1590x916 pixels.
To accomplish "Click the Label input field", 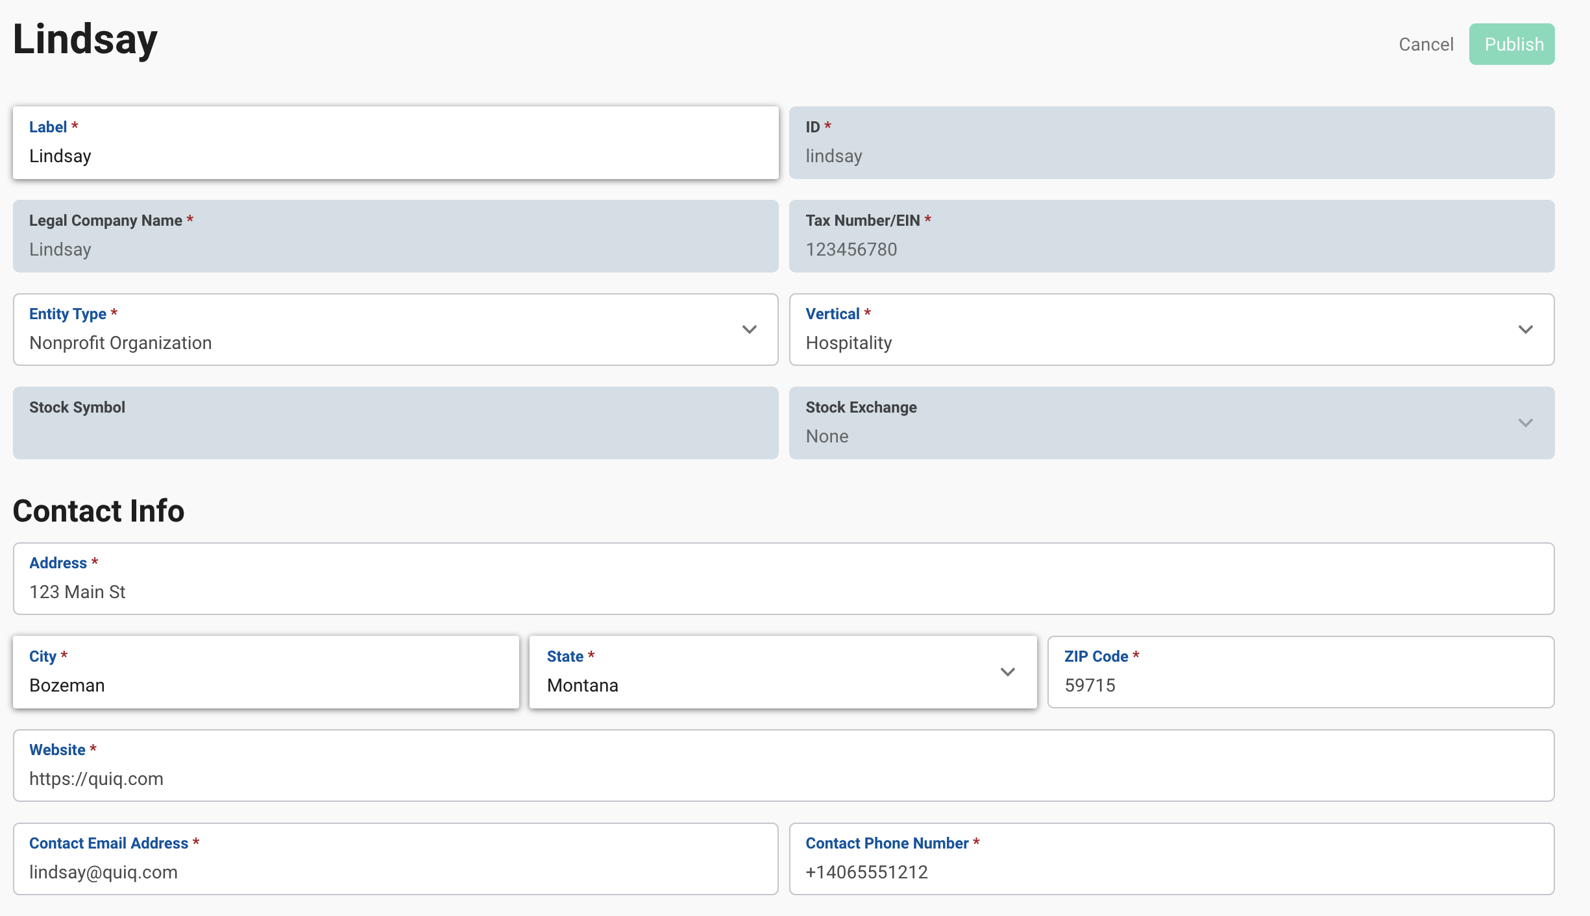I will (x=395, y=156).
